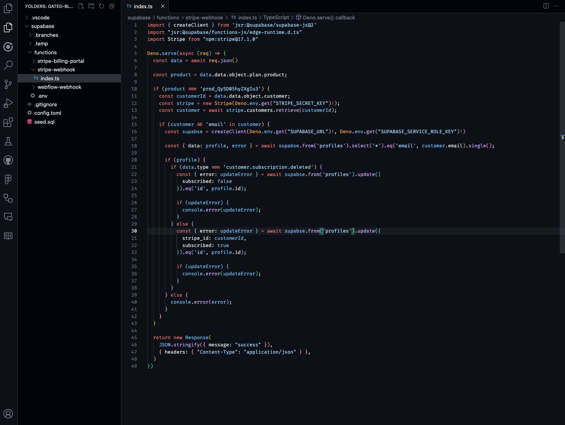This screenshot has width=565, height=425.
Task: Click the Deno.serve() callback breadcrumb
Action: click(x=325, y=17)
